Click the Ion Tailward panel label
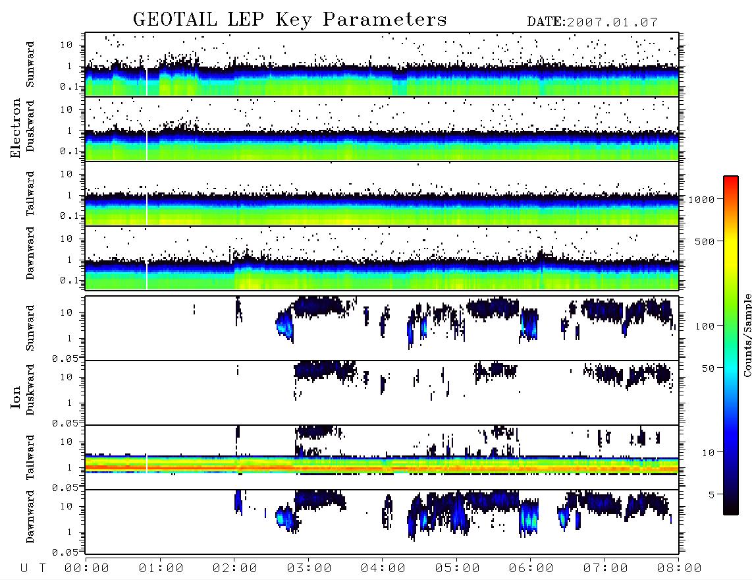Screen dimensions: 752x580 tap(30, 457)
